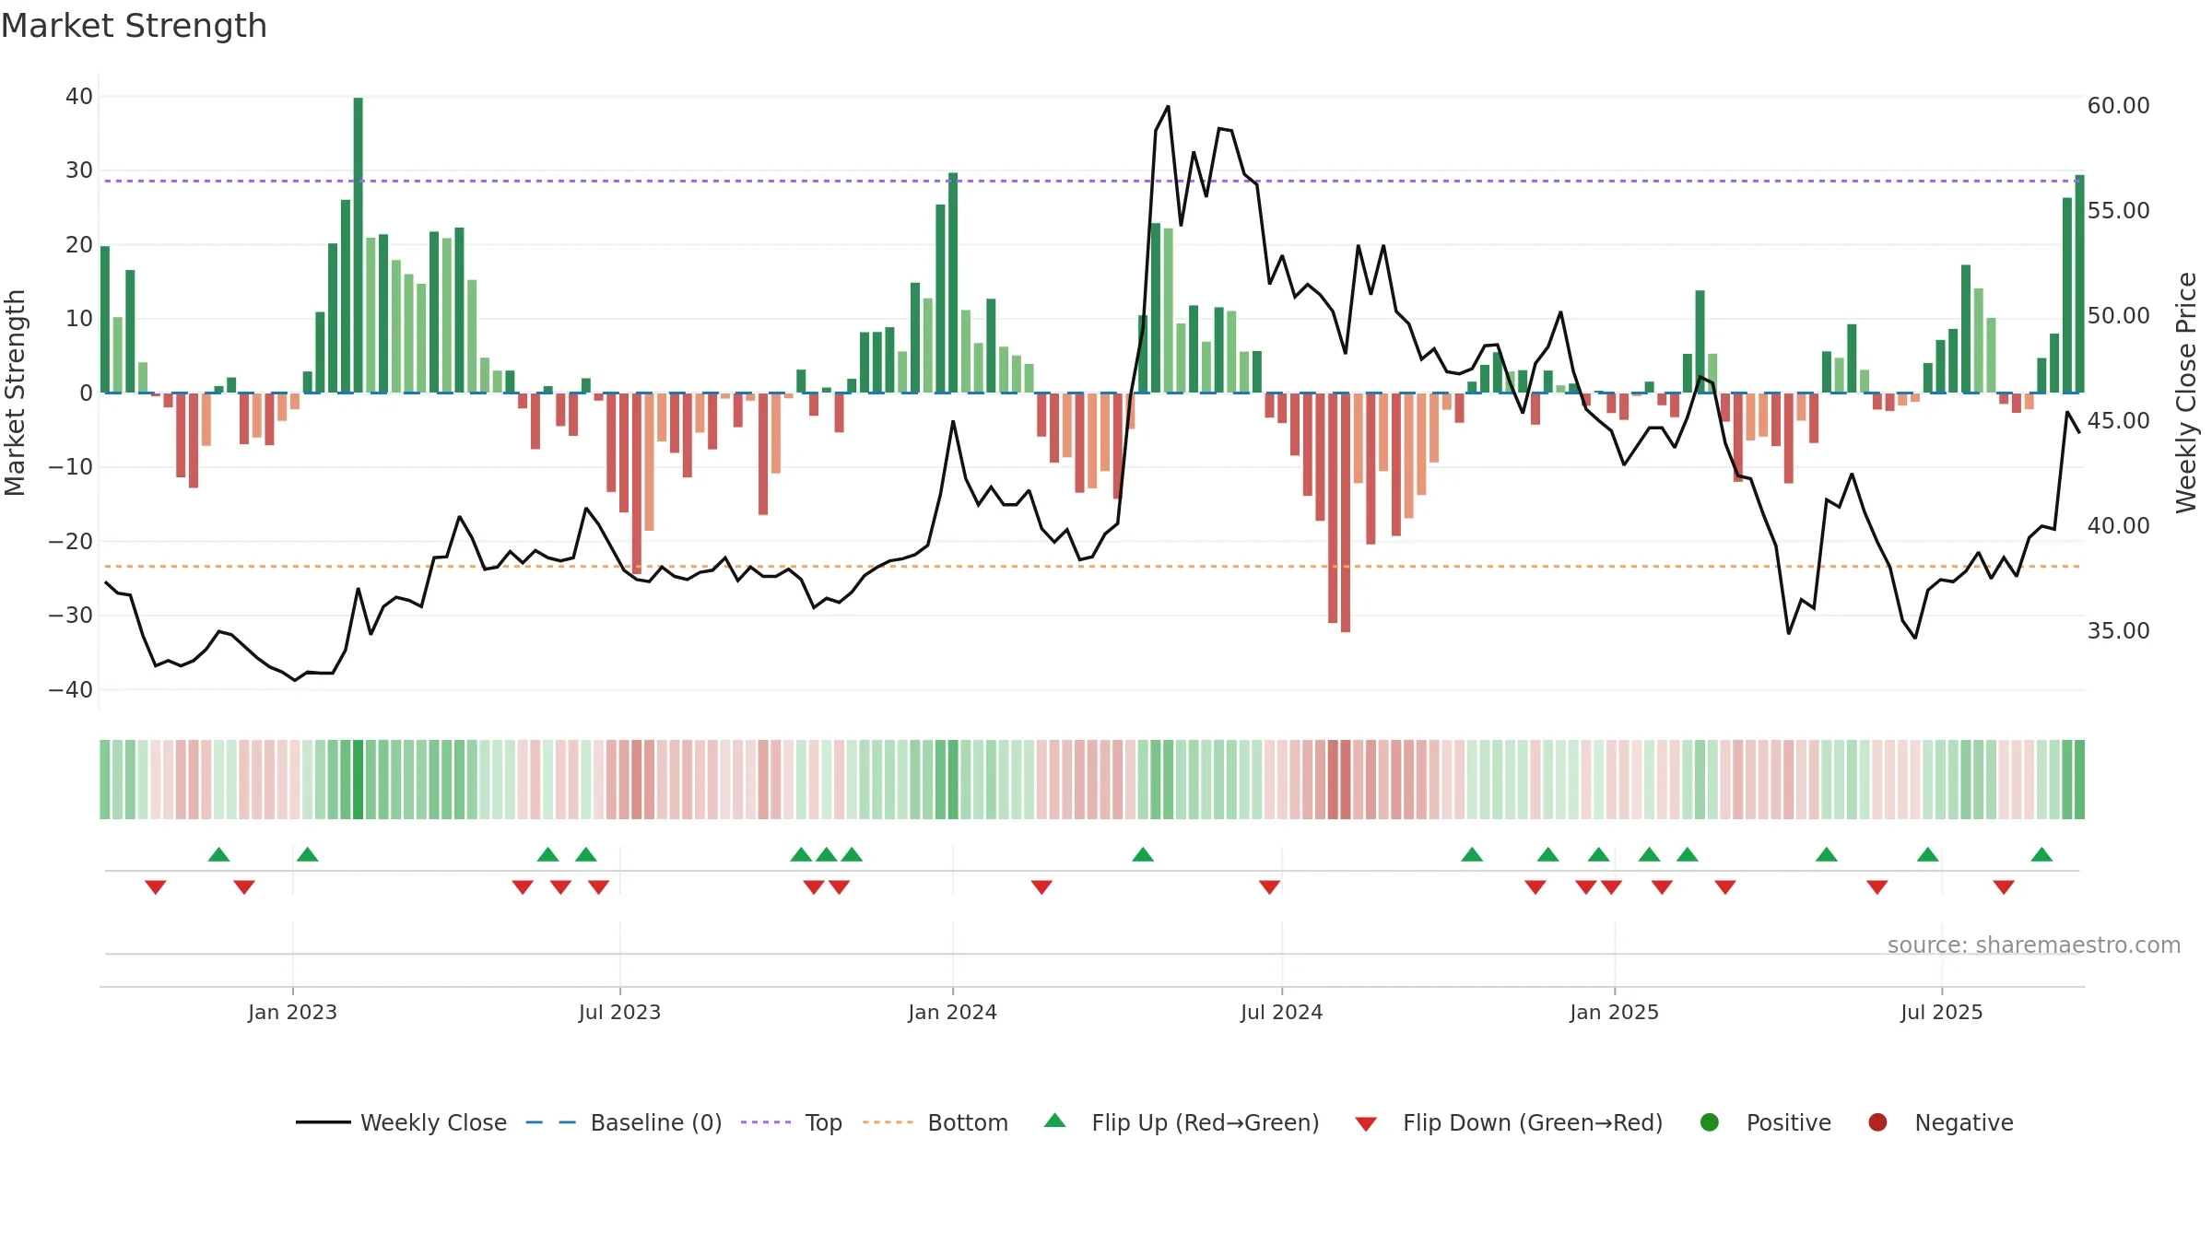The image size is (2212, 1244).
Task: Click the Market Strength chart title
Action: coord(134,26)
